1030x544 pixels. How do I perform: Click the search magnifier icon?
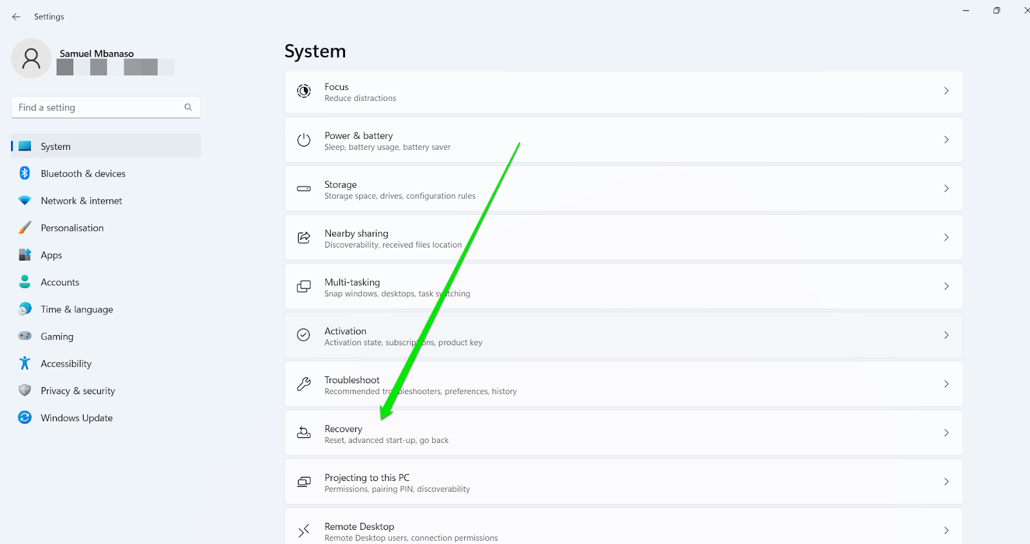coord(188,107)
